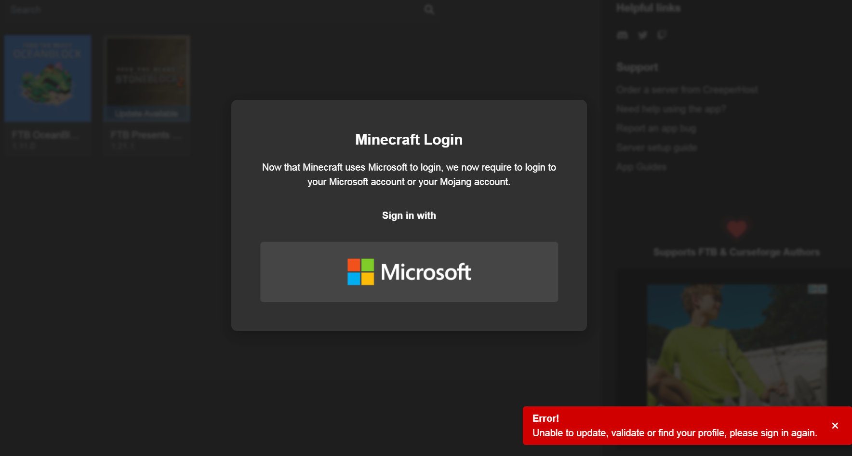Image resolution: width=852 pixels, height=456 pixels.
Task: Click the Sign in with Microsoft button
Action: (x=409, y=272)
